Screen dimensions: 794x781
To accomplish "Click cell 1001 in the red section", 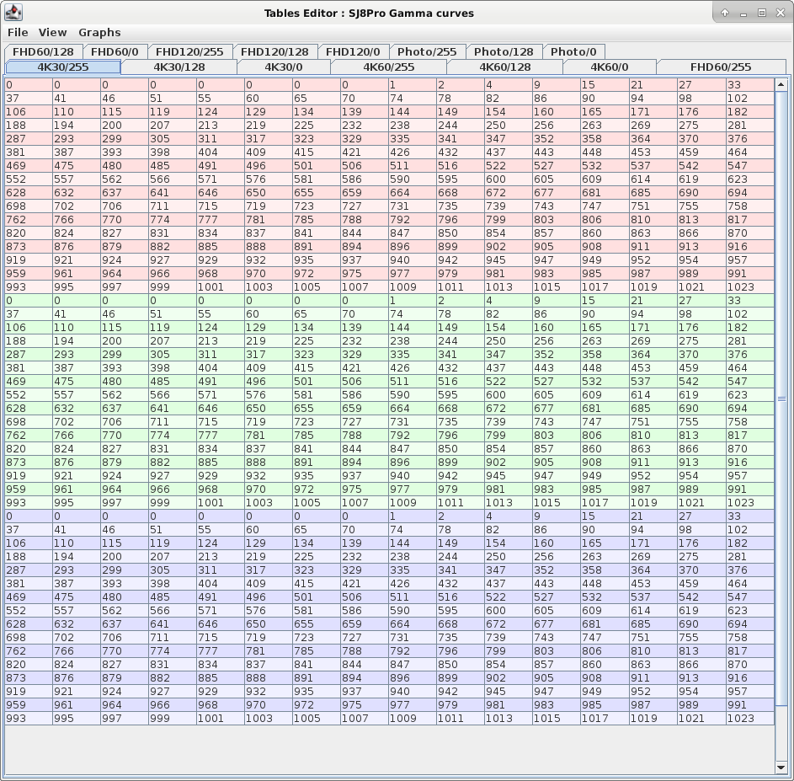I will pos(221,286).
